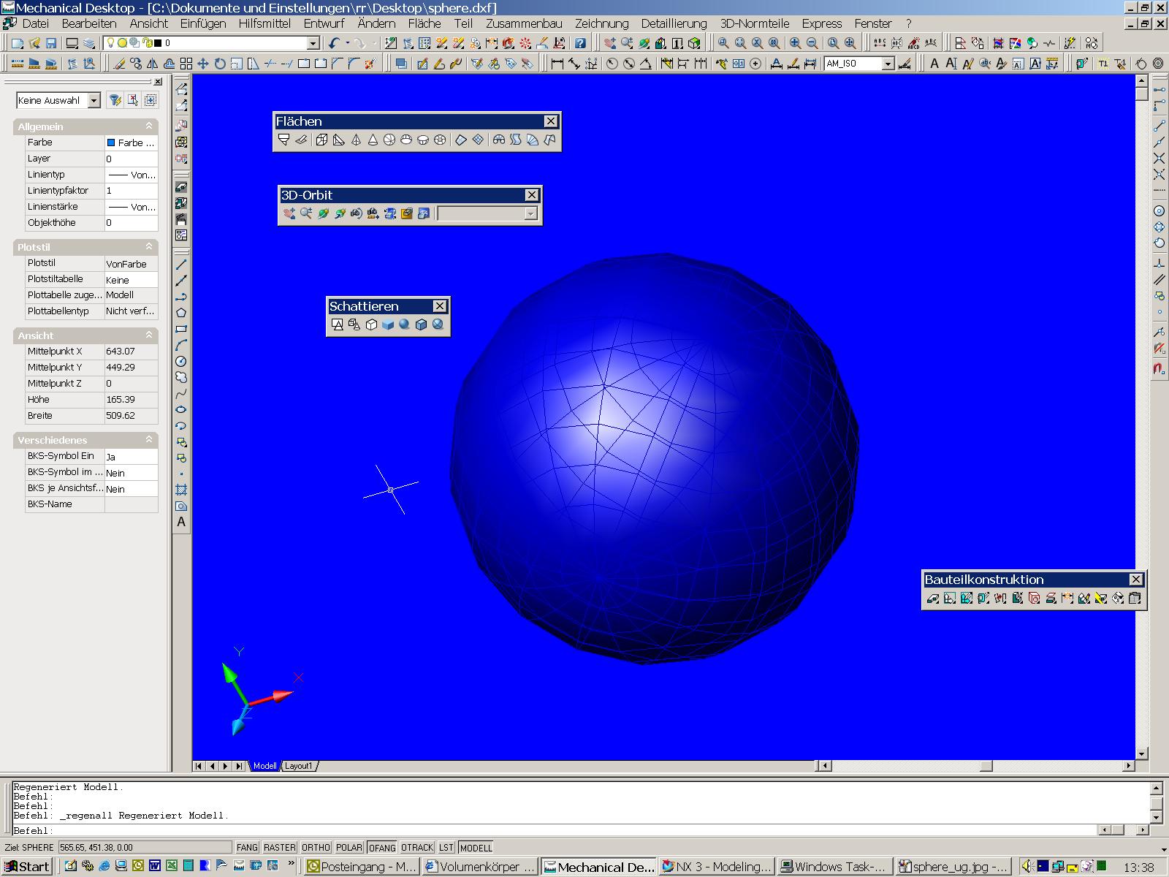Toggle OFANG object snap in status bar

pyautogui.click(x=381, y=848)
